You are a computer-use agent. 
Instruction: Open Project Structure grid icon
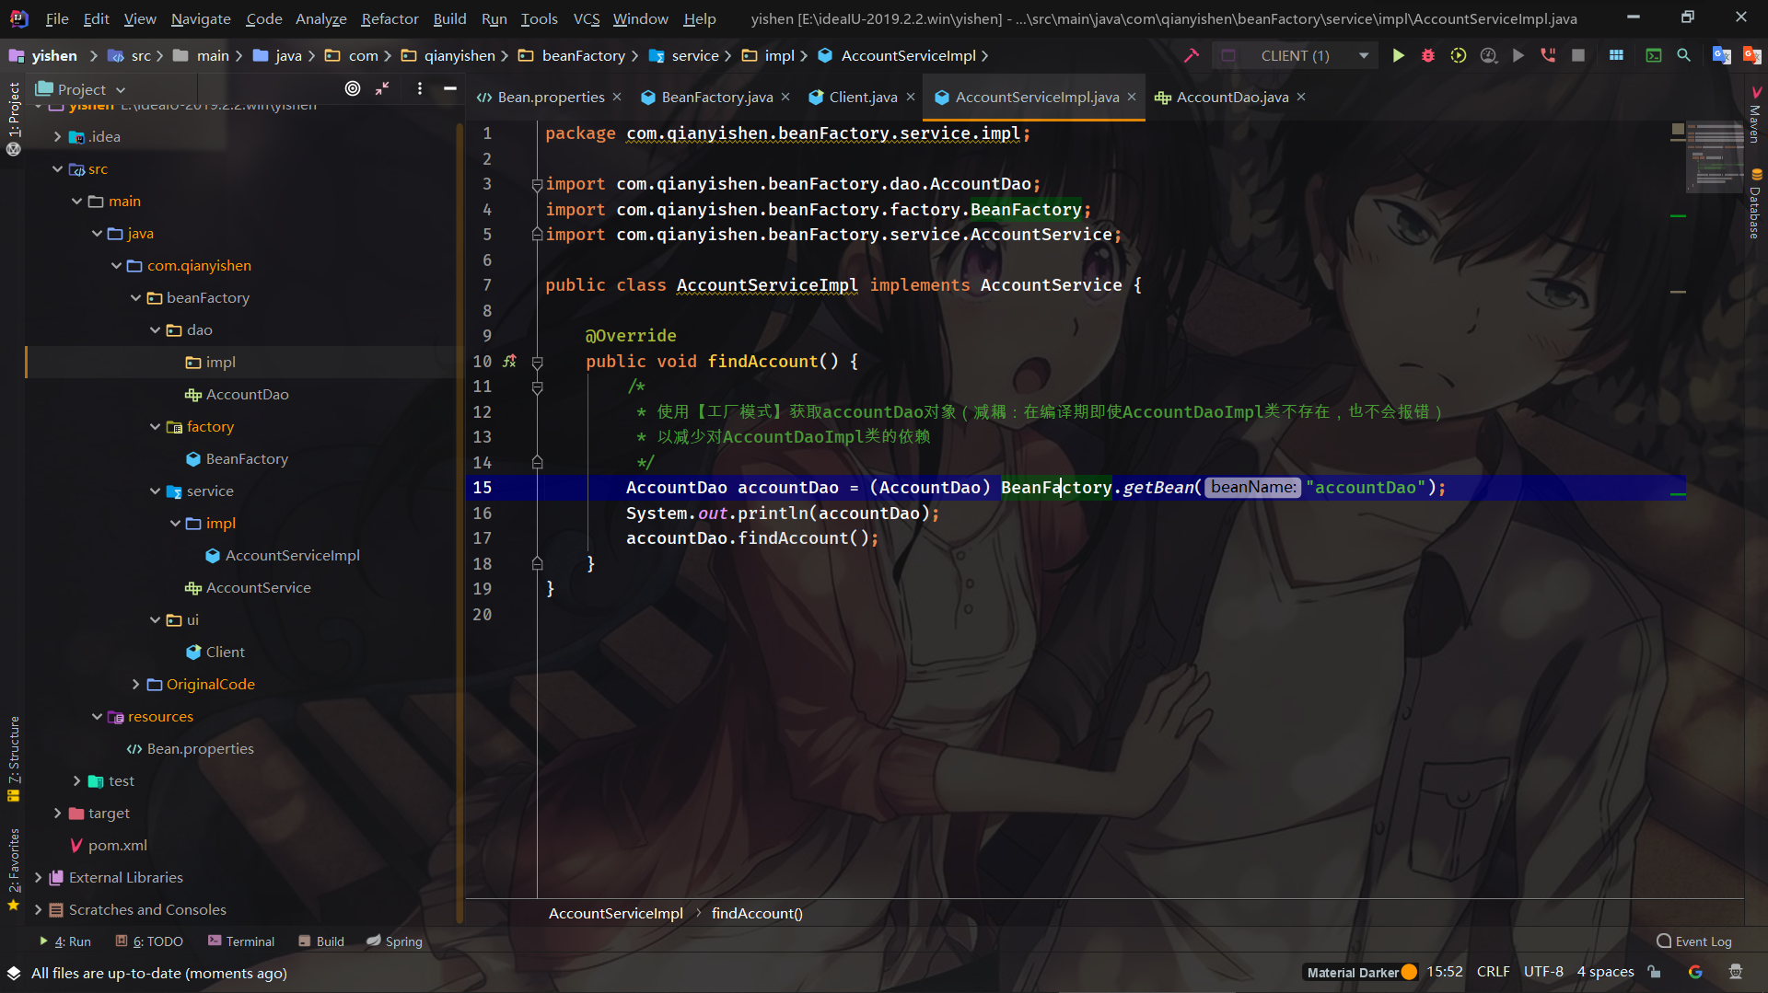pyautogui.click(x=1616, y=55)
